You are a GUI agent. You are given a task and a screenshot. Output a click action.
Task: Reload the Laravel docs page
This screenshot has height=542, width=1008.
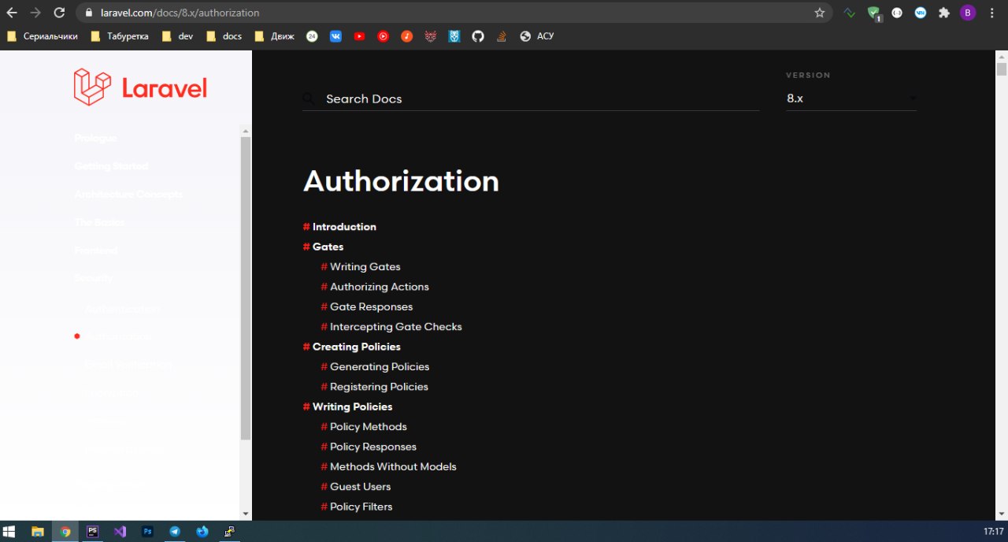click(x=59, y=13)
